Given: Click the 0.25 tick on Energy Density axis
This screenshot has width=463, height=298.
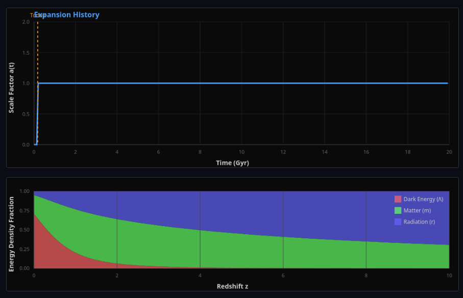Looking at the screenshot, I should [24, 249].
